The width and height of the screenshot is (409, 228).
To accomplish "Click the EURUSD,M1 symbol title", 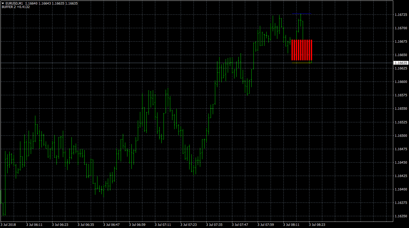I will coord(14,3).
